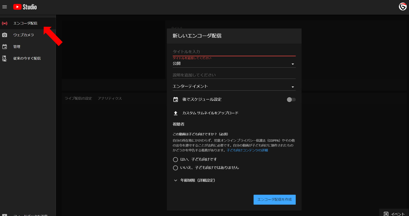Open the 公開 visibility dropdown
The width and height of the screenshot is (409, 216).
tap(234, 64)
